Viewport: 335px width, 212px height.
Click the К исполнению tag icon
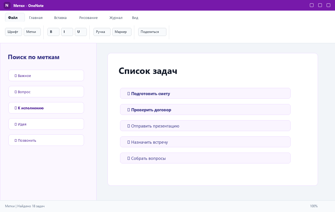click(x=16, y=108)
